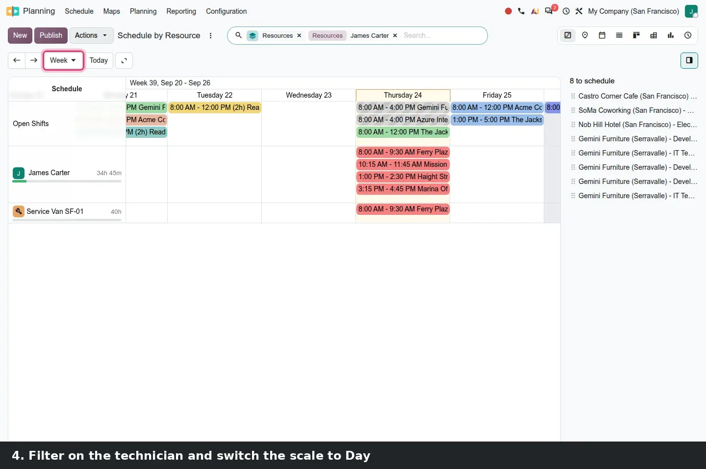Viewport: 706px width, 469px height.
Task: Open James Carter's 10:15 AM Mission shift
Action: (x=403, y=164)
